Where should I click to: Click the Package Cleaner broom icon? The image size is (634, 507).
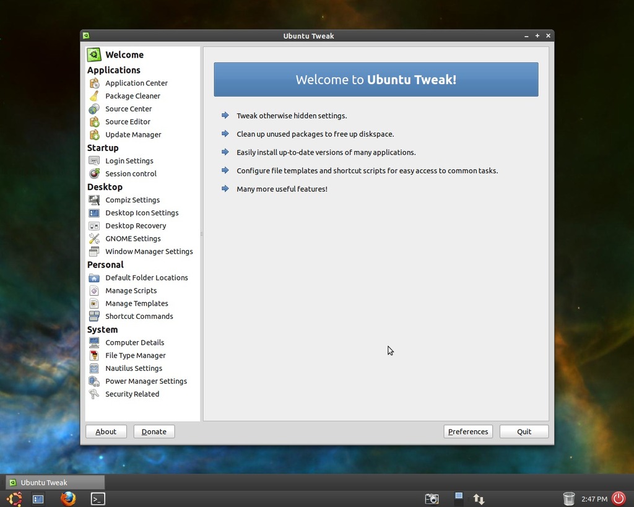94,96
